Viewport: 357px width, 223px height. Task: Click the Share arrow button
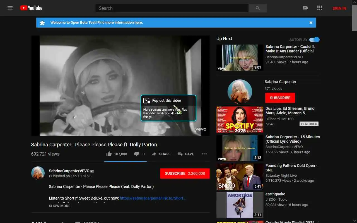161,154
